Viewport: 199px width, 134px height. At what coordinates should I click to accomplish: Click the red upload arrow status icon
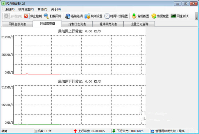[x=75, y=131]
